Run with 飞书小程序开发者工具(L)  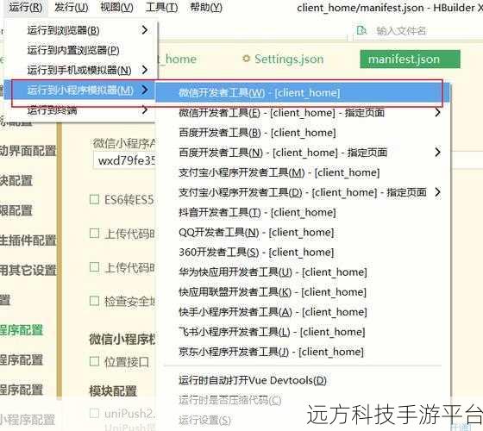[x=303, y=332]
